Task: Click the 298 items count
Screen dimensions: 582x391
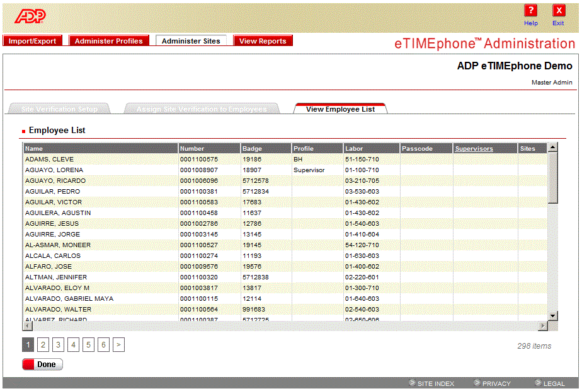Action: (x=534, y=346)
